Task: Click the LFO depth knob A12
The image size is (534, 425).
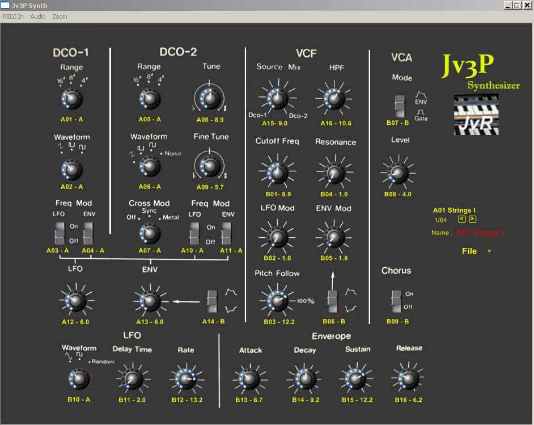Action: click(x=75, y=301)
